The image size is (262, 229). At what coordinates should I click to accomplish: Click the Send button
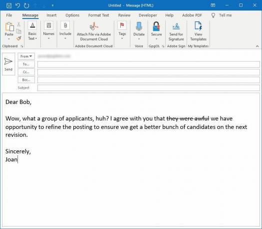pyautogui.click(x=8, y=64)
